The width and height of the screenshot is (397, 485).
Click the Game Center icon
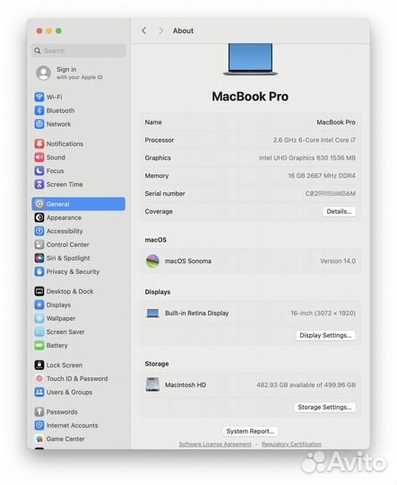pos(39,439)
